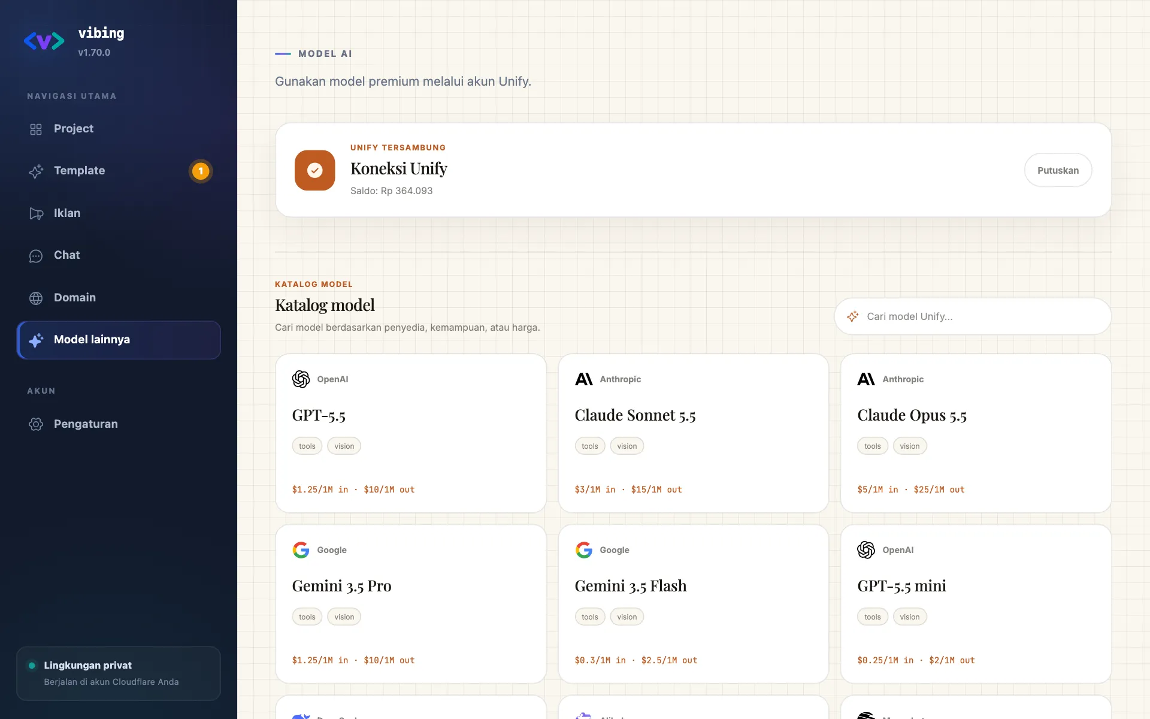Click the Iklan megaphone icon
1150x719 pixels.
36,214
